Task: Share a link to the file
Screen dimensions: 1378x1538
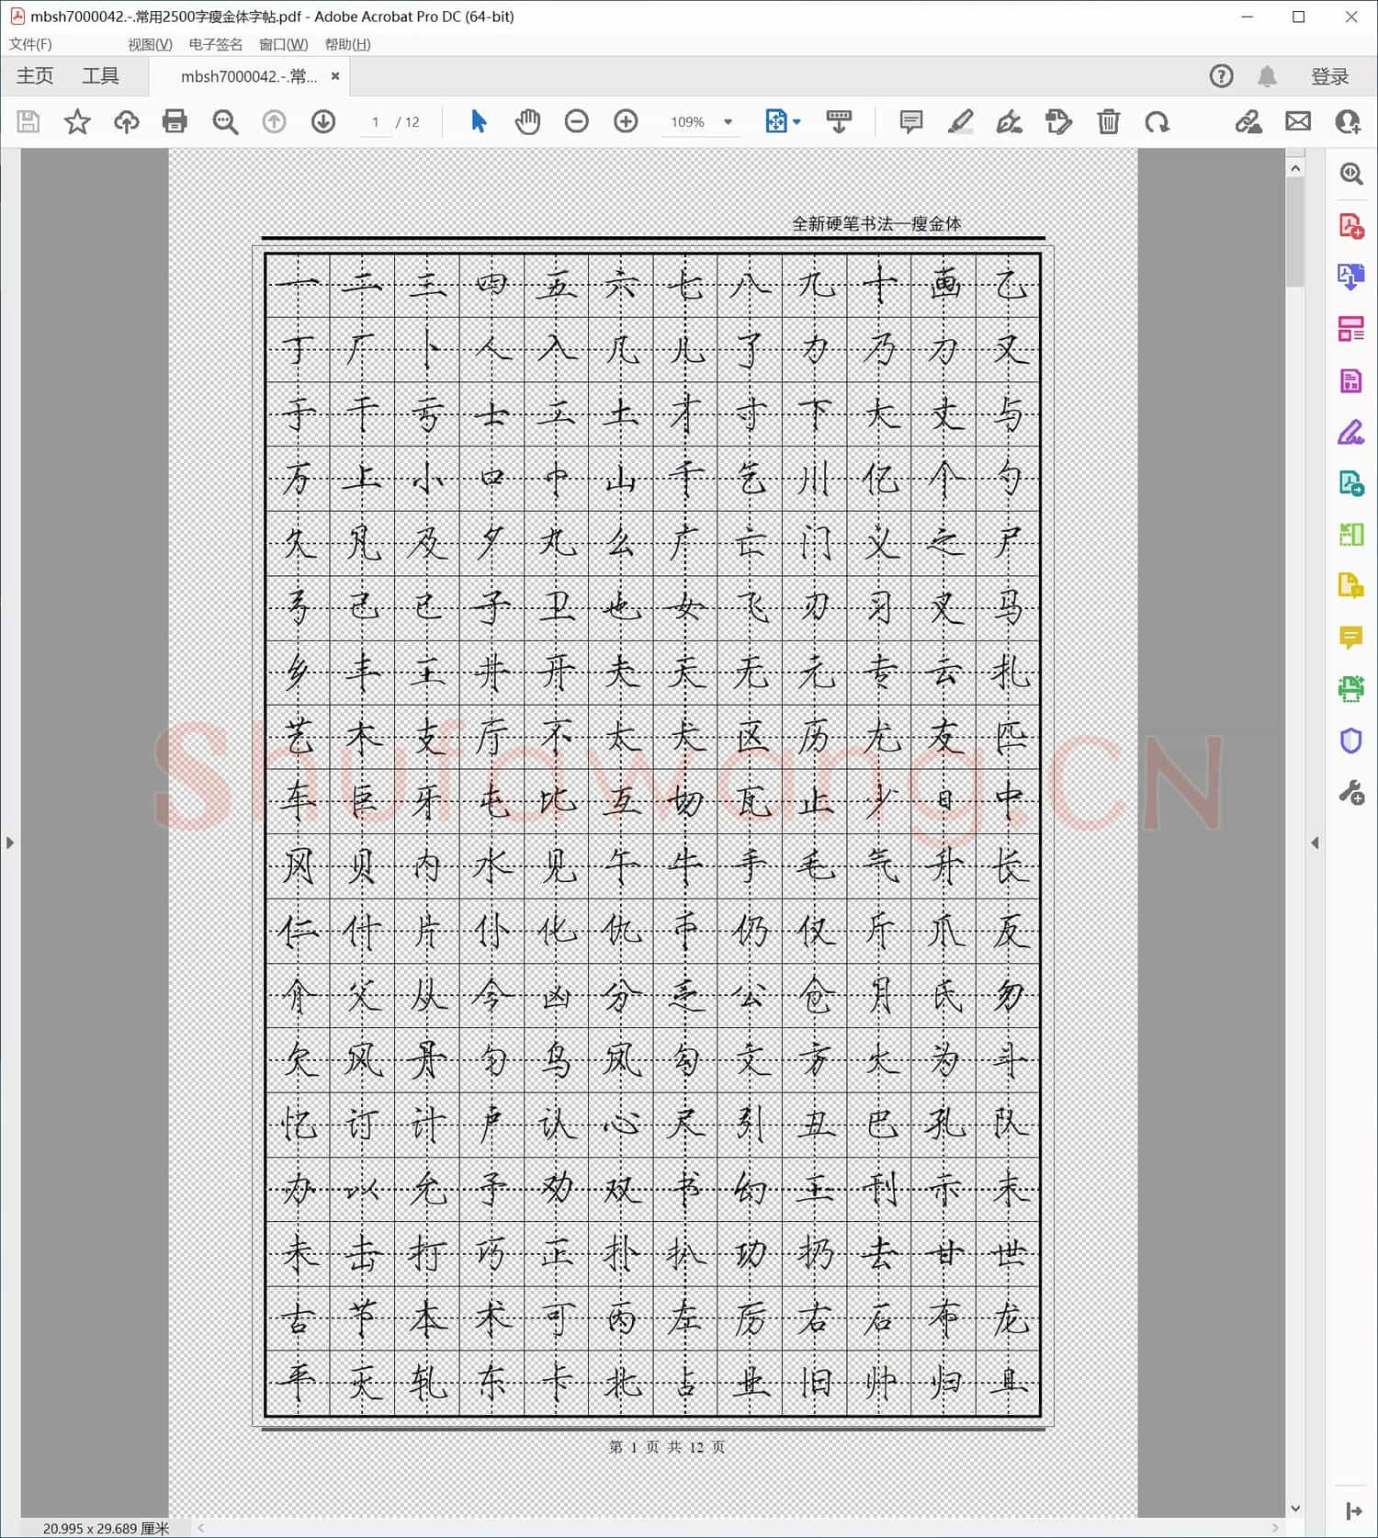Action: [1248, 121]
